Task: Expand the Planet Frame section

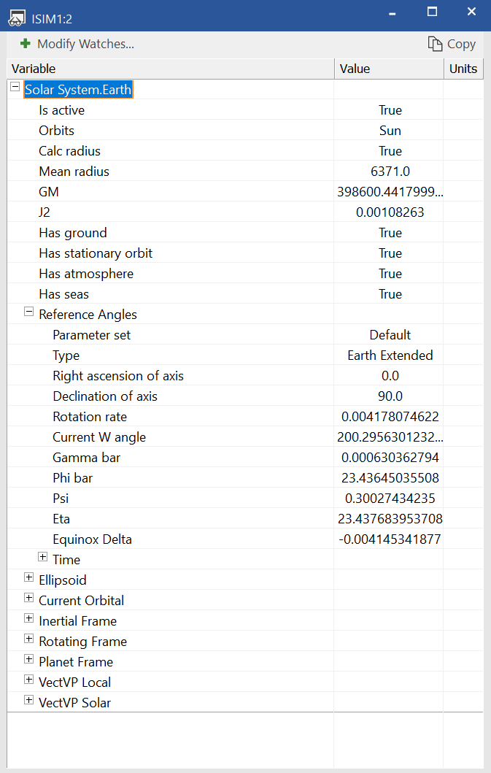Action: (29, 659)
